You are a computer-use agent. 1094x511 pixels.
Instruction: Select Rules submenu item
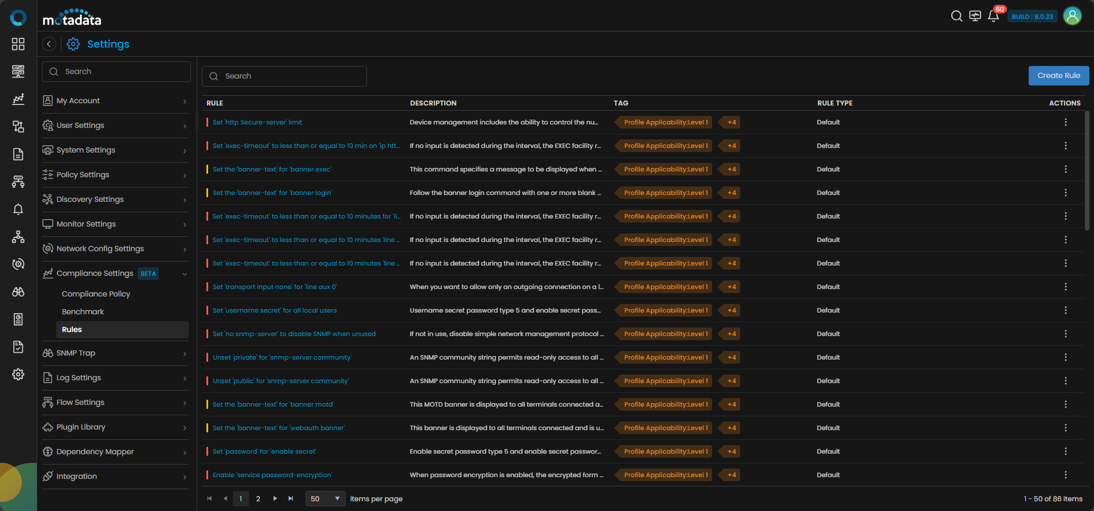[x=122, y=329]
